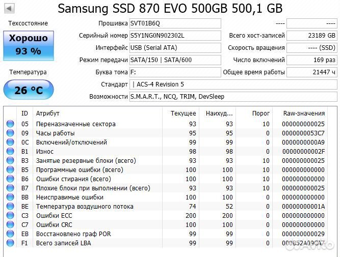Click status icon for Программные ошибки row
Screen dimensions: 340x257
pos(10,169)
